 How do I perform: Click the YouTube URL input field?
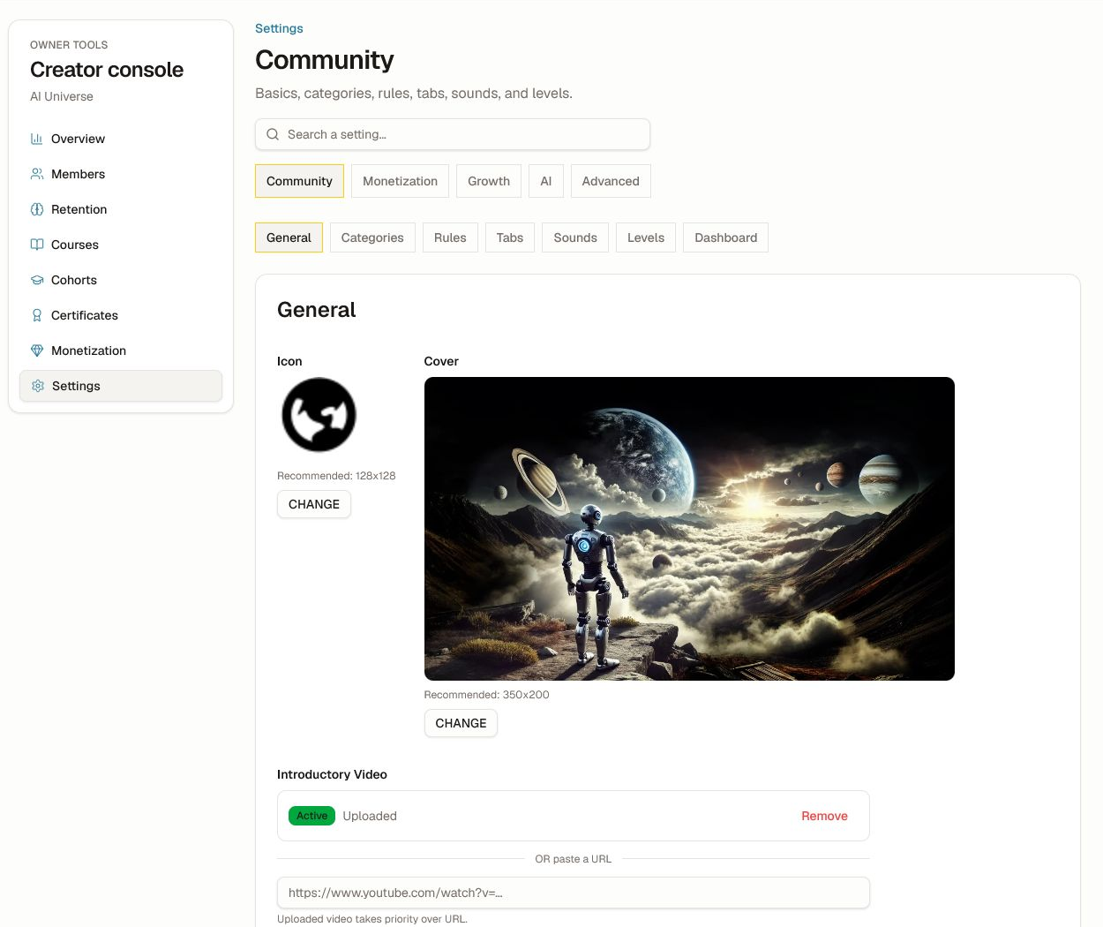(574, 893)
